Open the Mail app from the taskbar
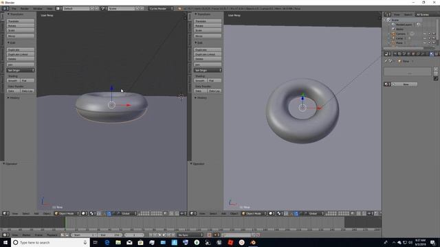The height and width of the screenshot is (247, 440). [x=129, y=242]
